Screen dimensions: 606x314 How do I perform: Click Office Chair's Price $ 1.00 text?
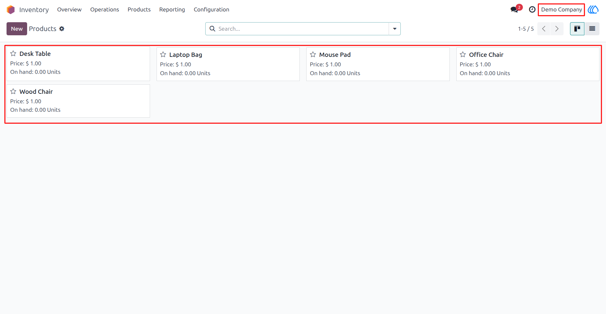coord(475,64)
